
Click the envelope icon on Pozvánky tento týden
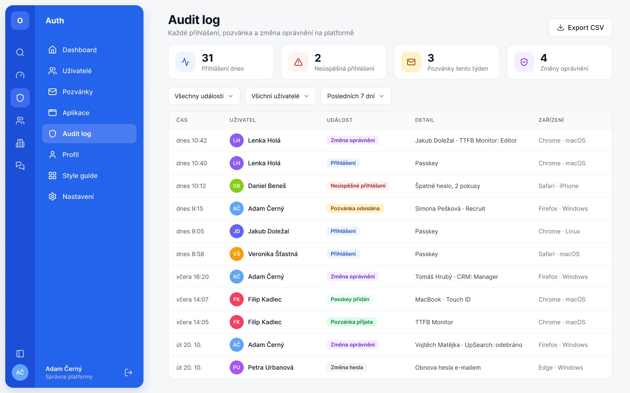pos(411,62)
